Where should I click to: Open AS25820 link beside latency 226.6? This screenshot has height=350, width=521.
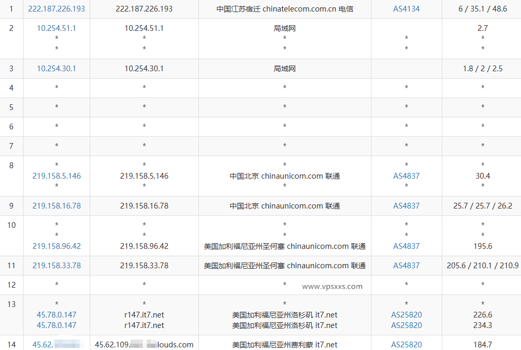407,315
